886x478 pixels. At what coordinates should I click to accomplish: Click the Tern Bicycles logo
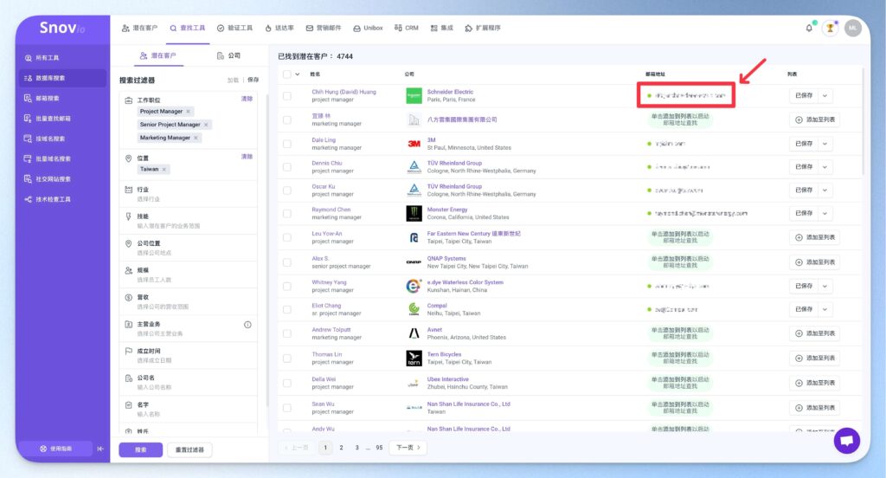point(414,358)
